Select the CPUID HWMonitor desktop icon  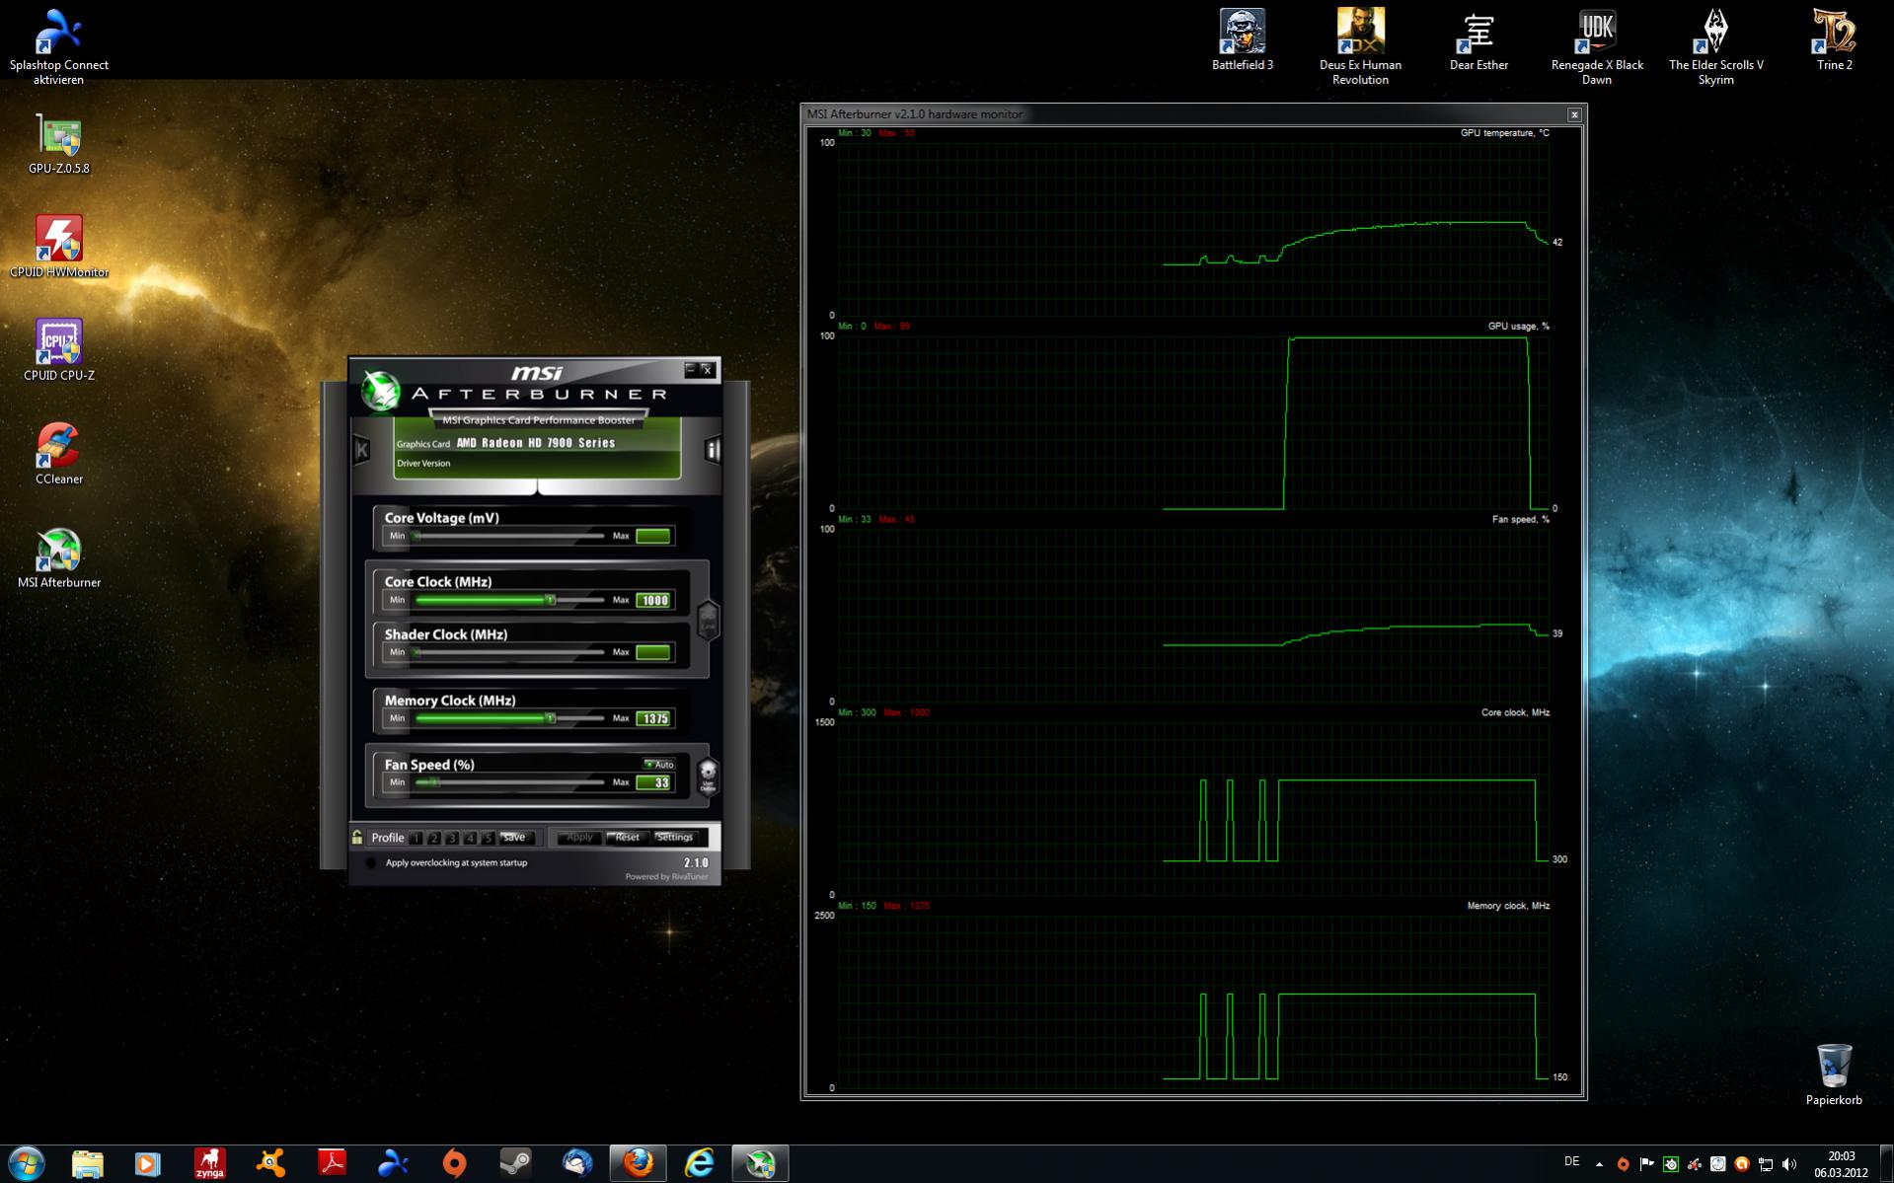tap(58, 247)
